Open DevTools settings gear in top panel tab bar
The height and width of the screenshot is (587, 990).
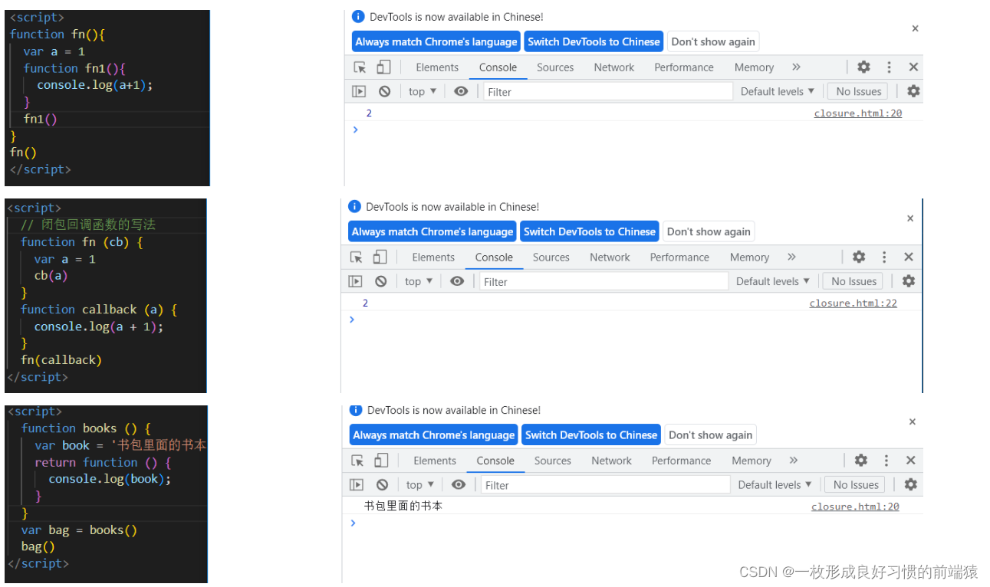point(863,67)
